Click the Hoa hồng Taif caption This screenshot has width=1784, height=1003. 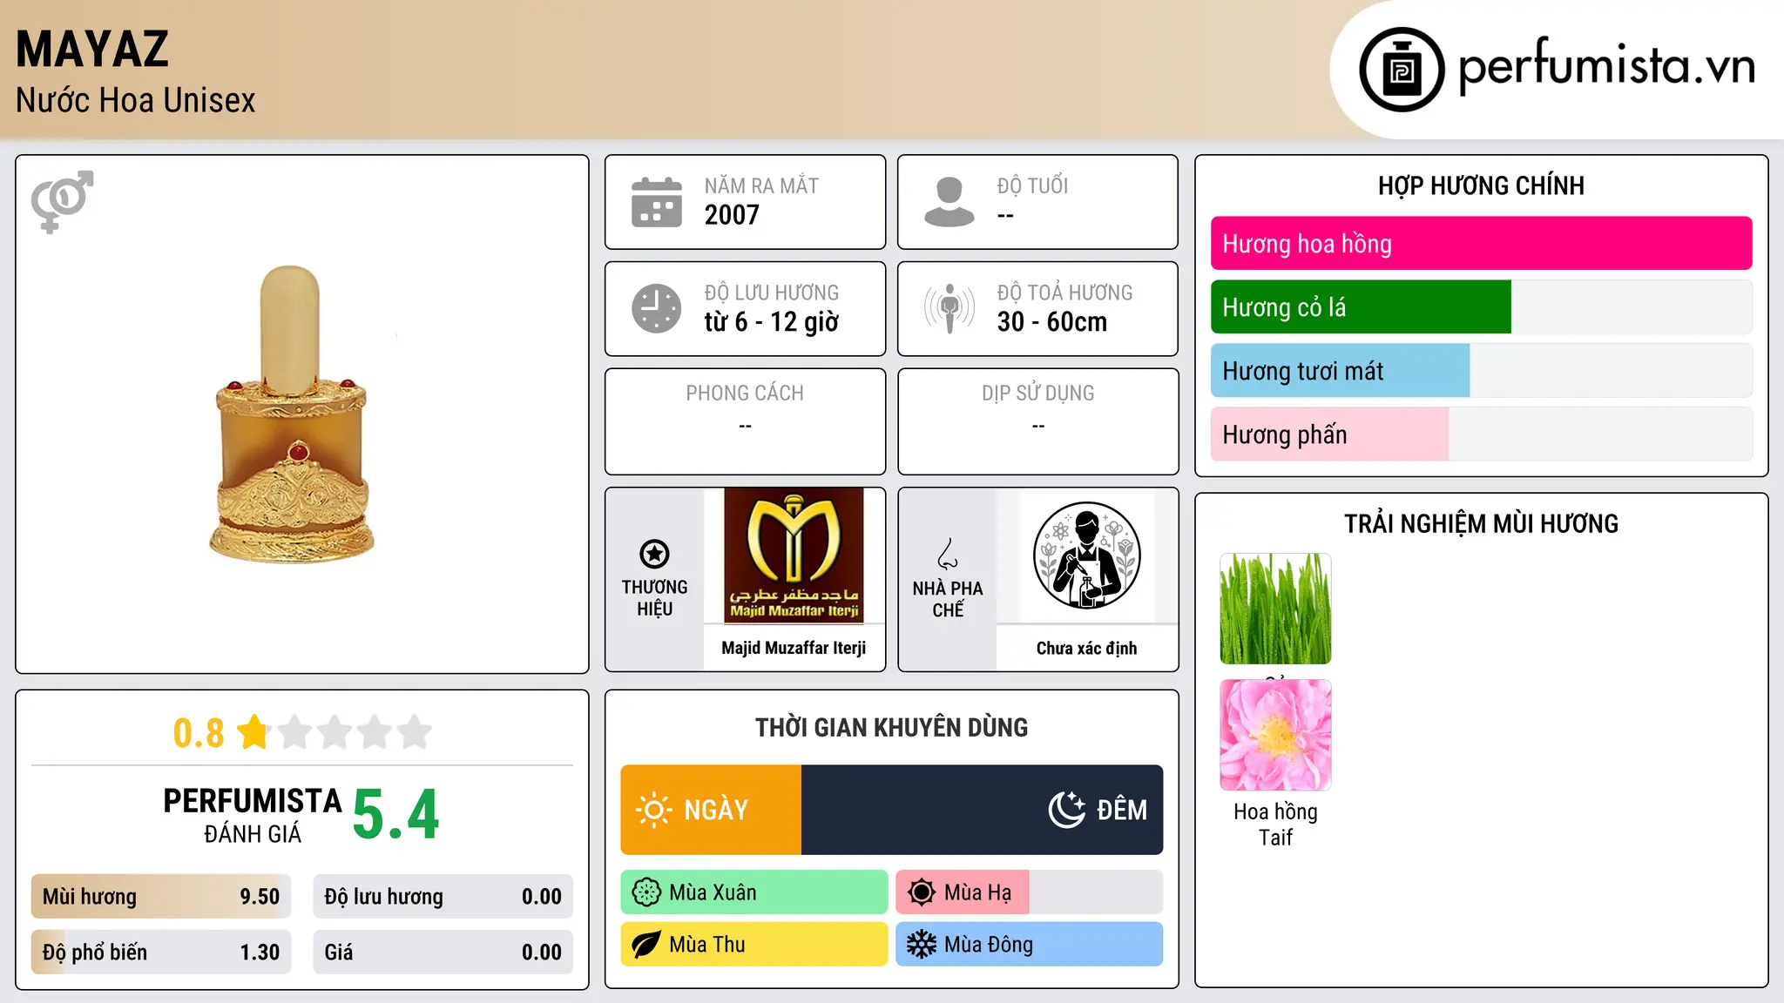pos(1275,825)
